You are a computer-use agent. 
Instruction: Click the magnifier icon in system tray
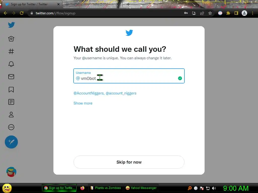(x=190, y=188)
